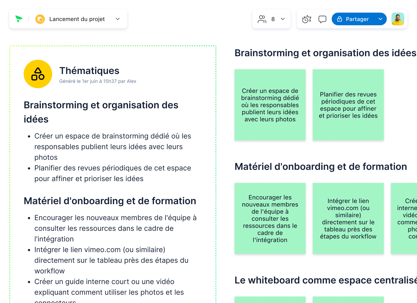The image size is (417, 303).
Task: Open the participants icon showing 8 users
Action: tap(262, 19)
